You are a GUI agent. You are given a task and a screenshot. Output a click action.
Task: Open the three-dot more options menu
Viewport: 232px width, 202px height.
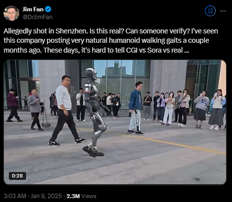tap(223, 11)
